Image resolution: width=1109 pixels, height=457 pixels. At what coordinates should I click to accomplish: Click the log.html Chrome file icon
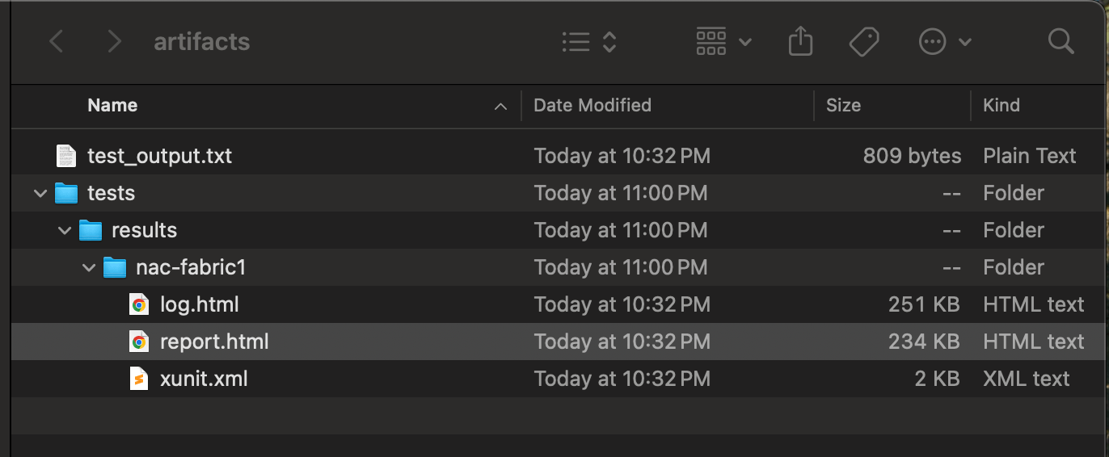139,304
